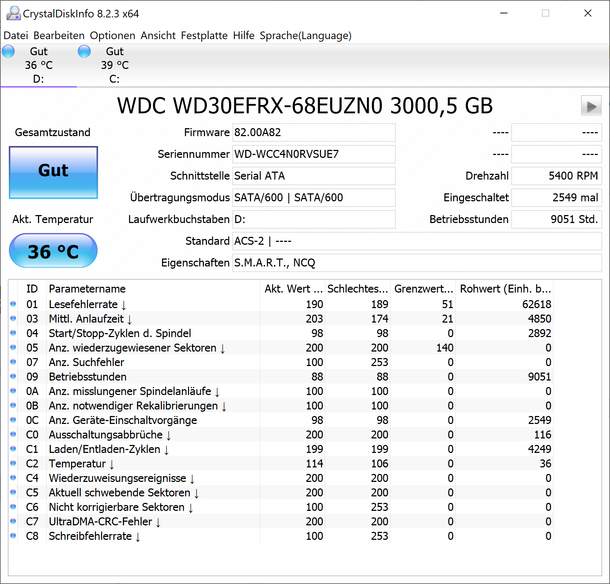Close the CrystalDiskInfo window

588,13
